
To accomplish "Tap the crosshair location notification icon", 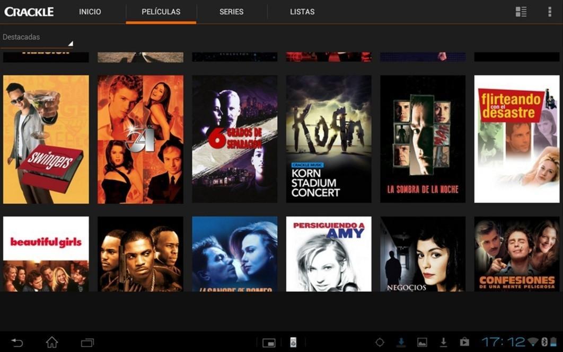I will [x=380, y=342].
